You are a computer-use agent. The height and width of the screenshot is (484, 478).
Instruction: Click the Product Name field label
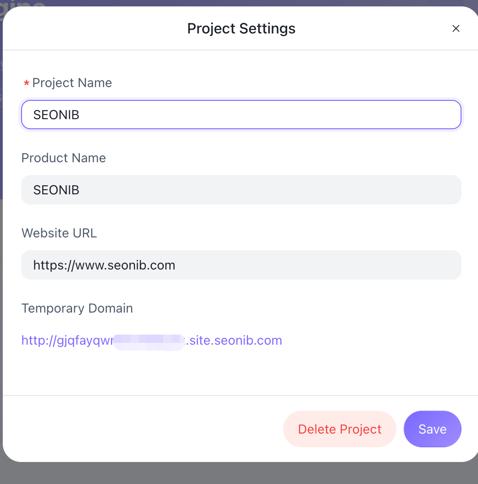point(64,158)
